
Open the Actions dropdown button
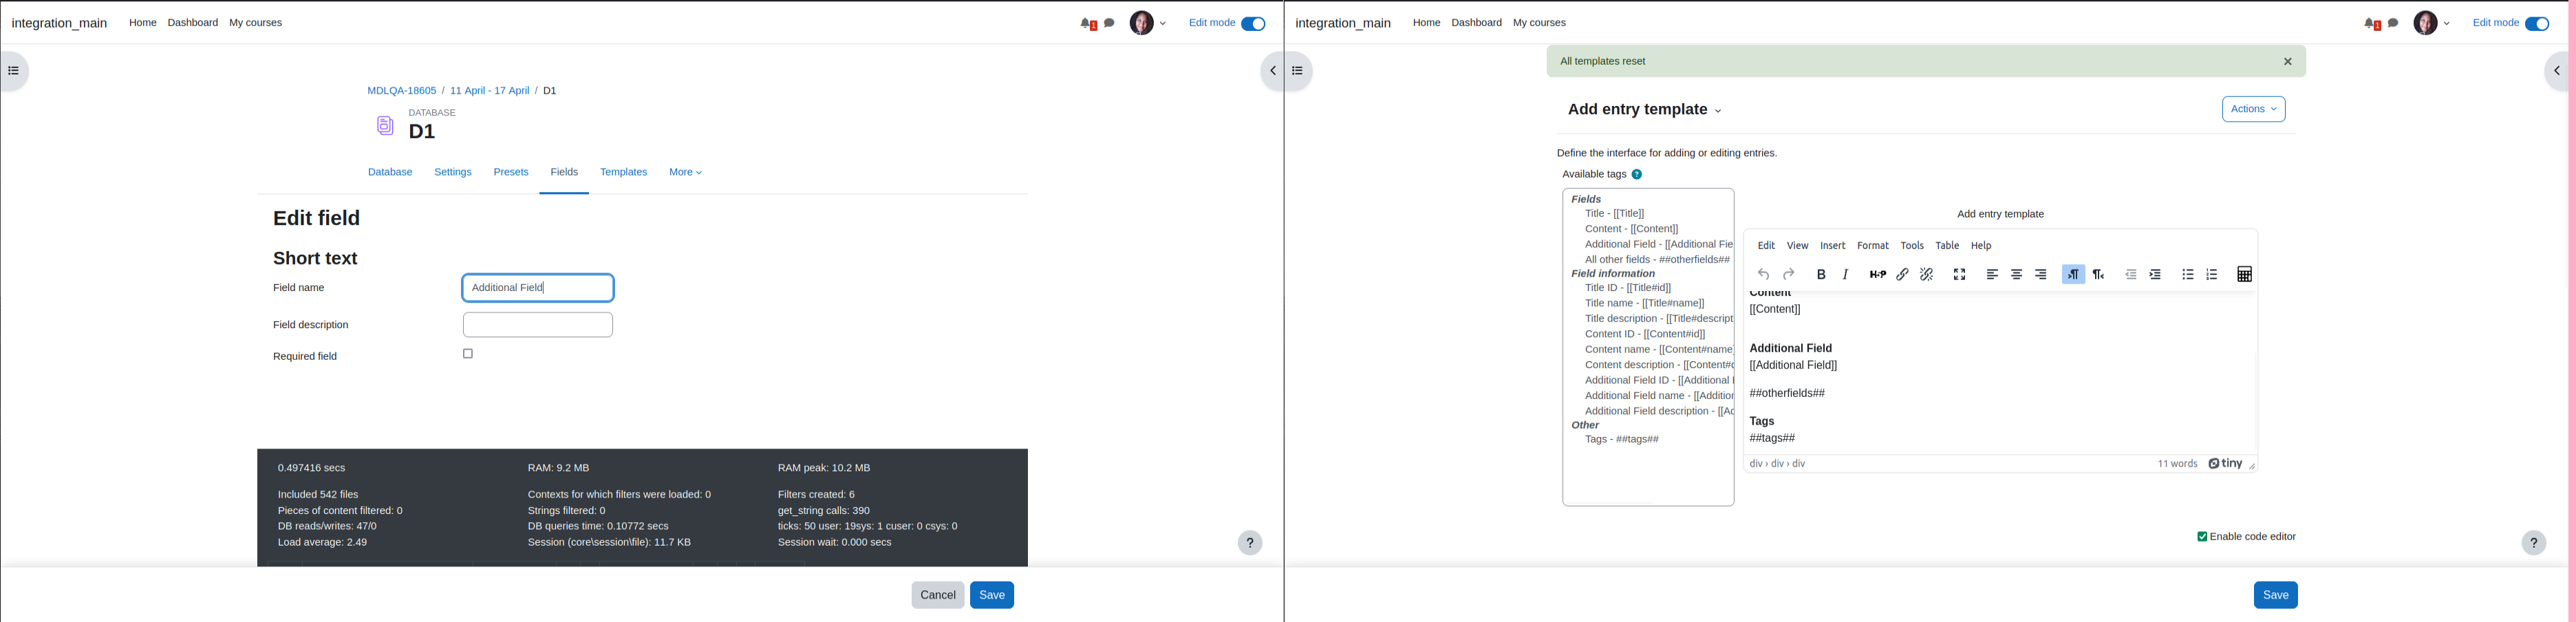pos(2254,109)
